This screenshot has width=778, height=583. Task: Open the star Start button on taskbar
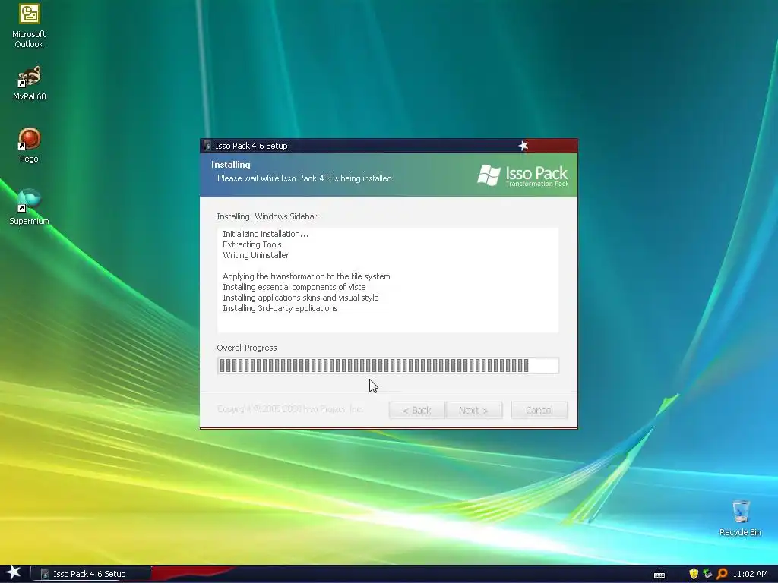(14, 573)
